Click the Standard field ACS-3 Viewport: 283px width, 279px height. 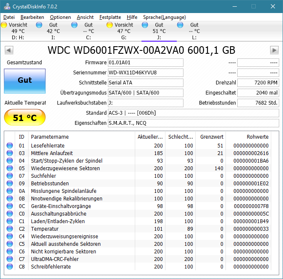tap(194, 113)
